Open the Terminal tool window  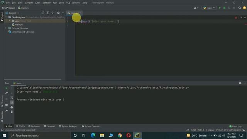coord(49,126)
